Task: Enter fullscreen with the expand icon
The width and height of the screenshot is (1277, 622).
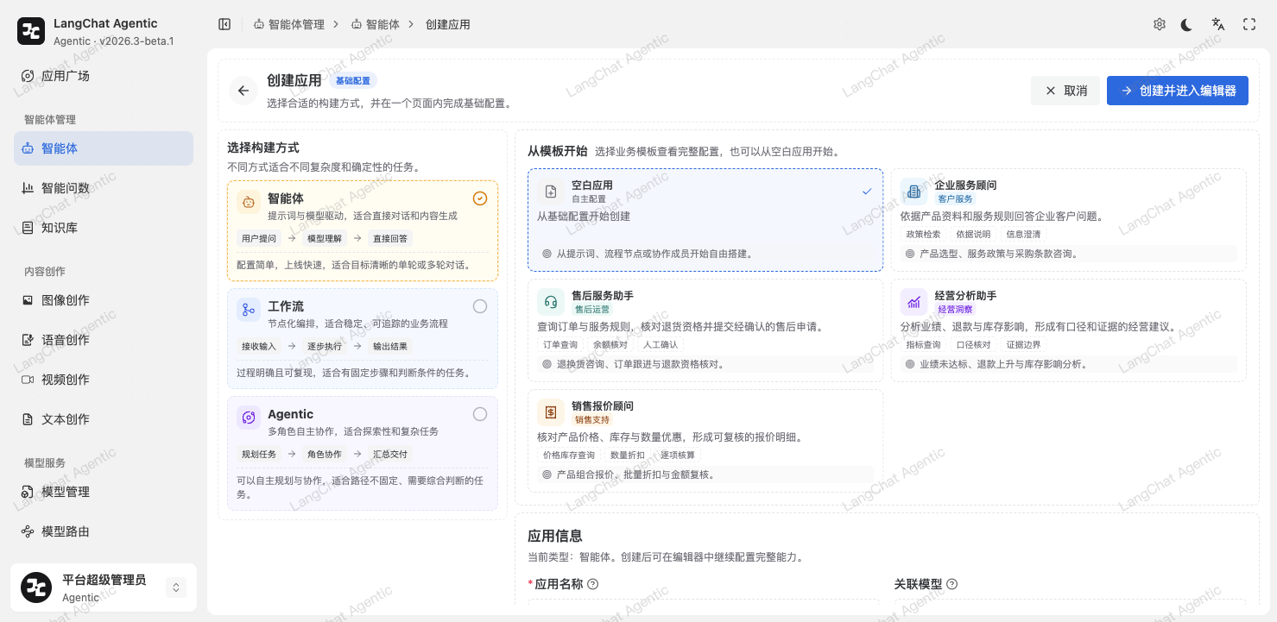Action: click(1249, 24)
